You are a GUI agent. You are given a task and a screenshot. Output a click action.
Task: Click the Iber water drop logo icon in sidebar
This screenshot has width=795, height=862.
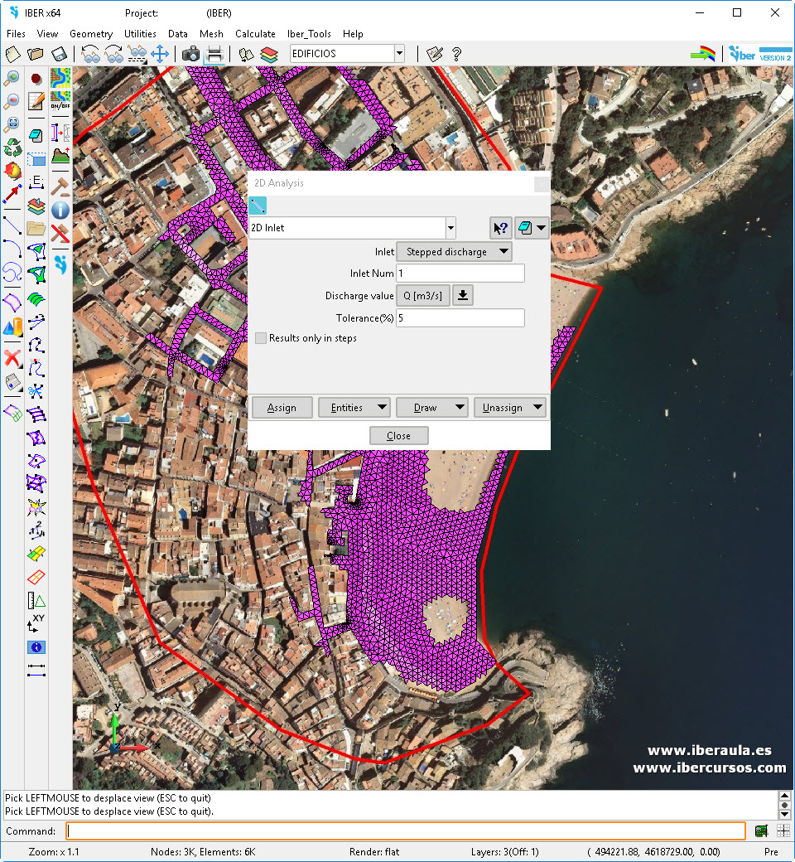click(60, 264)
